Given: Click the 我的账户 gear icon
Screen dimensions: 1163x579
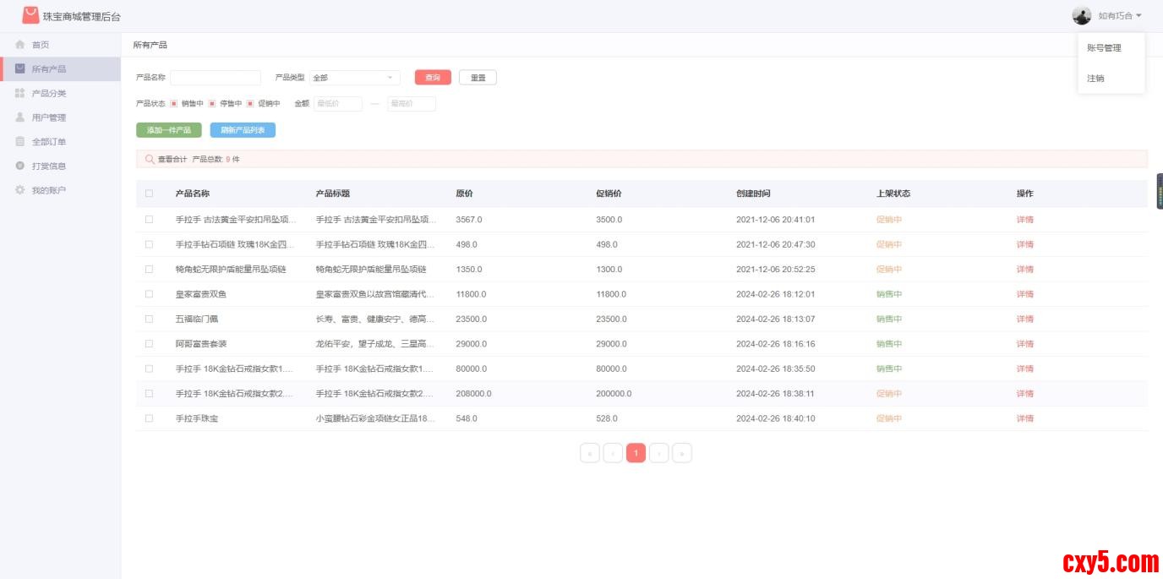Looking at the screenshot, I should click(x=20, y=190).
